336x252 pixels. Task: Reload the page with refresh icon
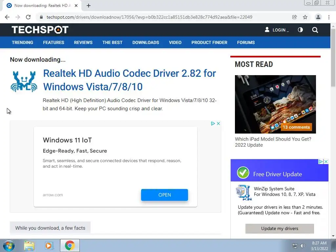pos(28,17)
